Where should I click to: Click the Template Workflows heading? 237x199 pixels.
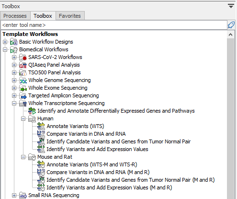click(30, 34)
